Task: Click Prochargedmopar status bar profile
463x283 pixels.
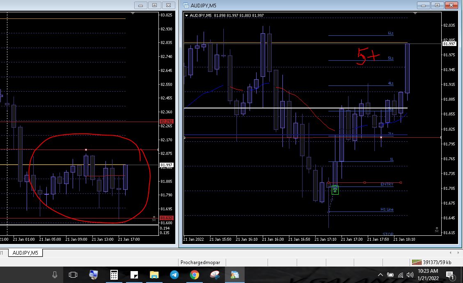Action: 200,262
